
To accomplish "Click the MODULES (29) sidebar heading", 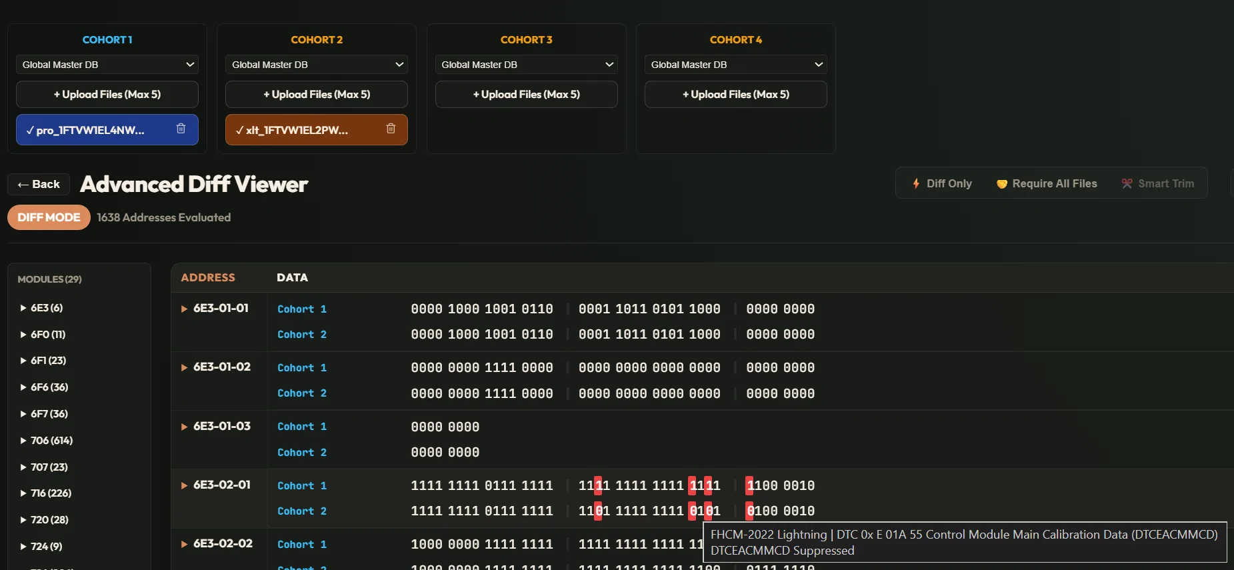I will click(49, 279).
